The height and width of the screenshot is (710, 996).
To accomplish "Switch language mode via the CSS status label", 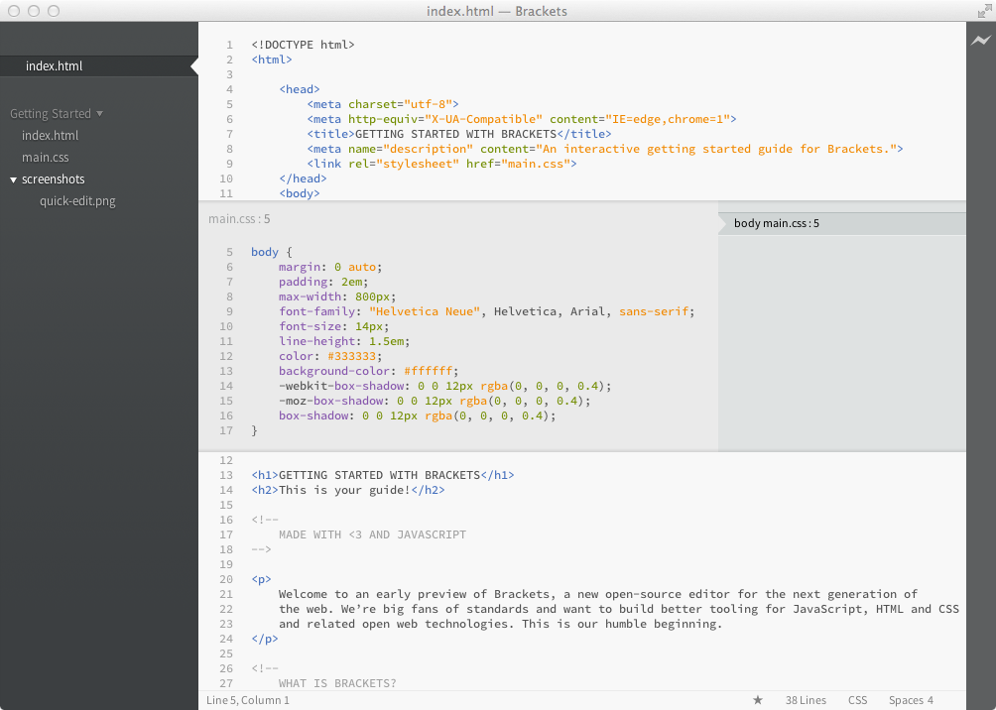I will pos(857,700).
